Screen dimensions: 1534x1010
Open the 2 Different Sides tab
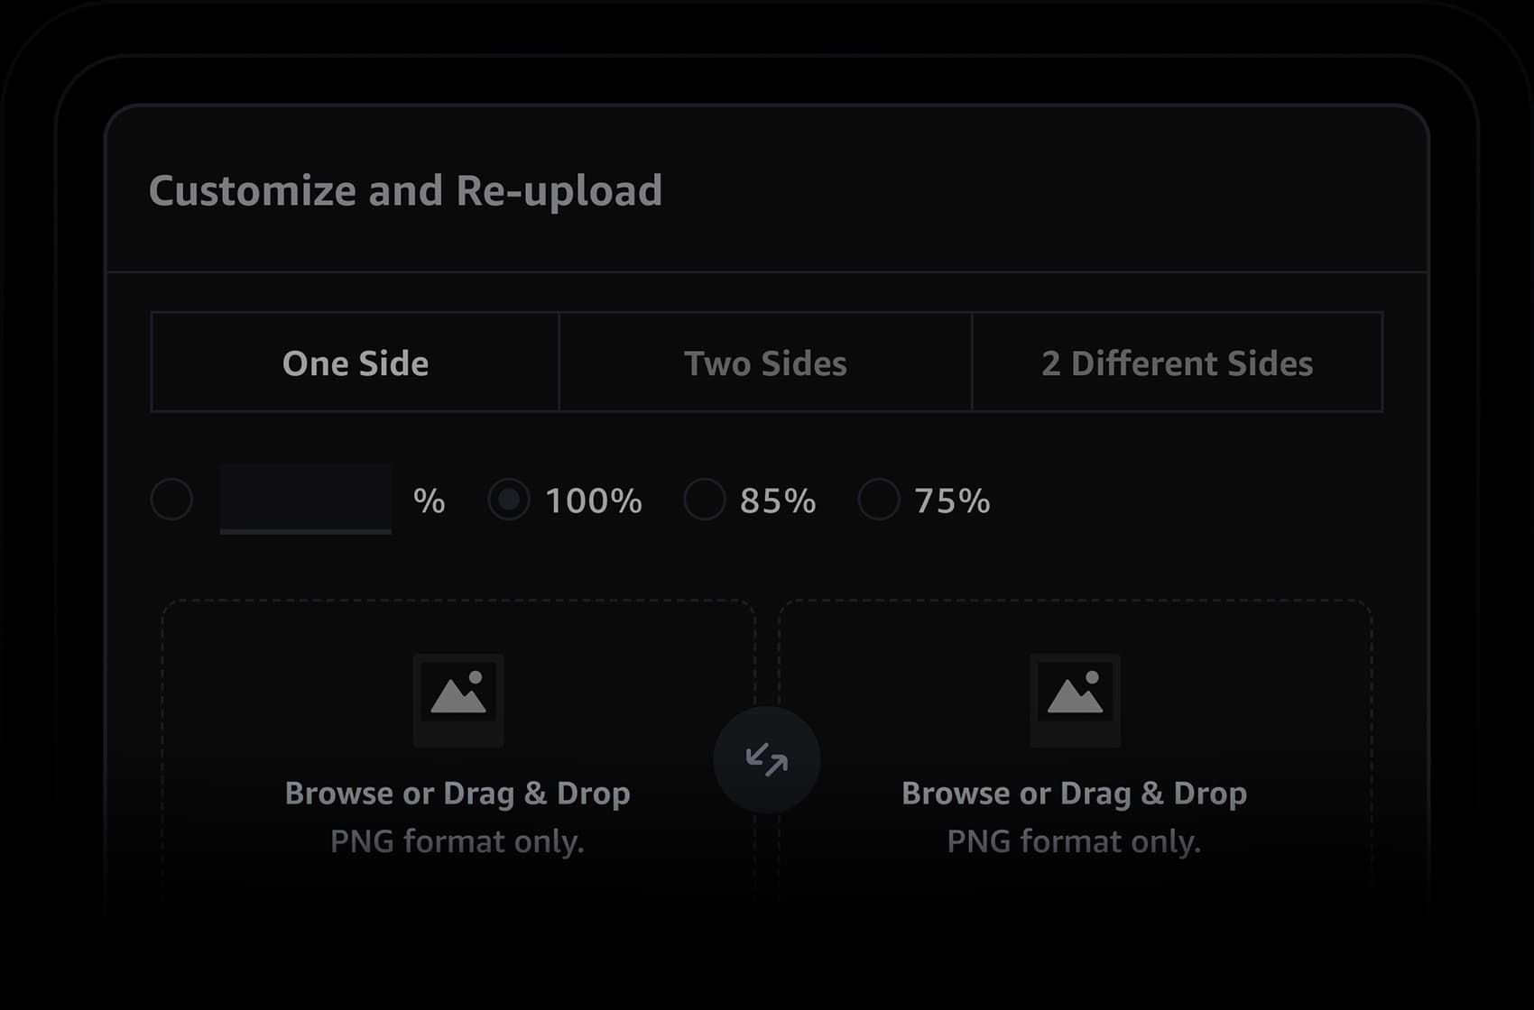1178,363
